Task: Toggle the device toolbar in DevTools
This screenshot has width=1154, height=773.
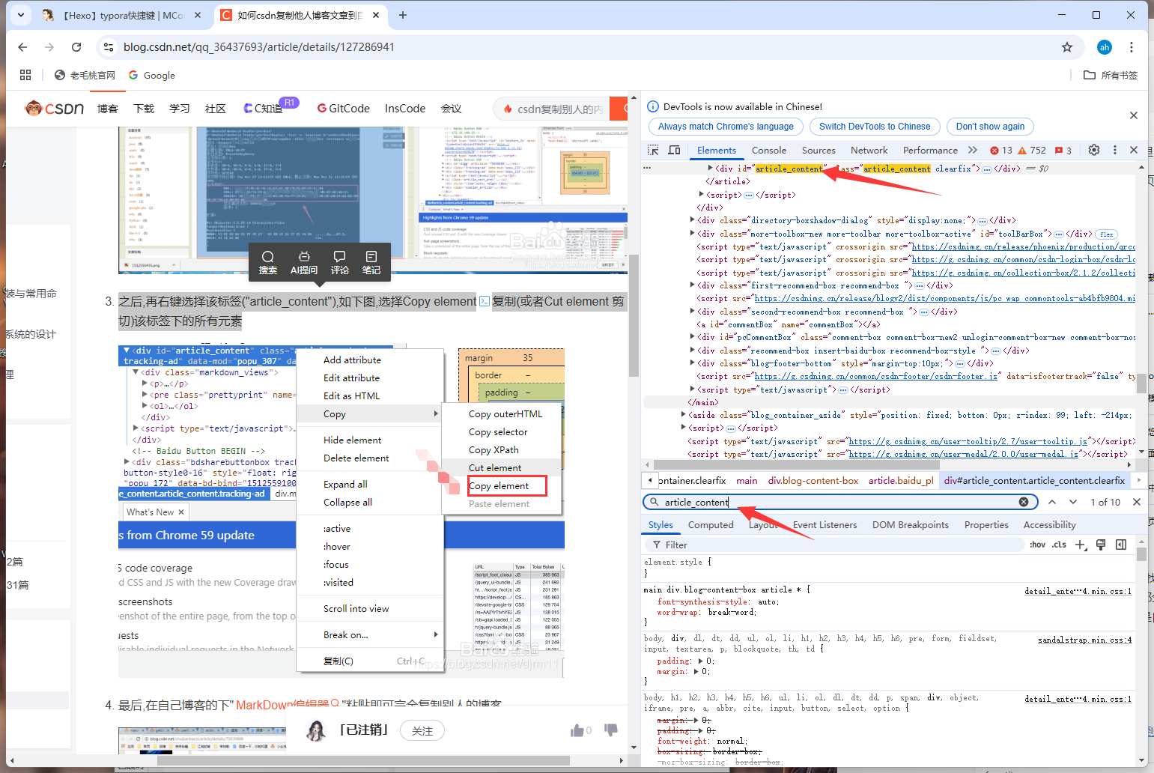Action: 674,150
